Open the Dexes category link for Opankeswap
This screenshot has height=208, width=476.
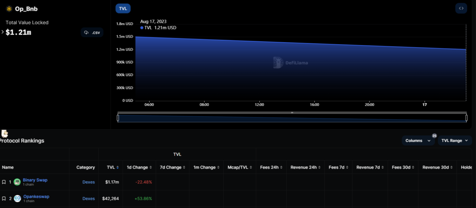tap(88, 199)
